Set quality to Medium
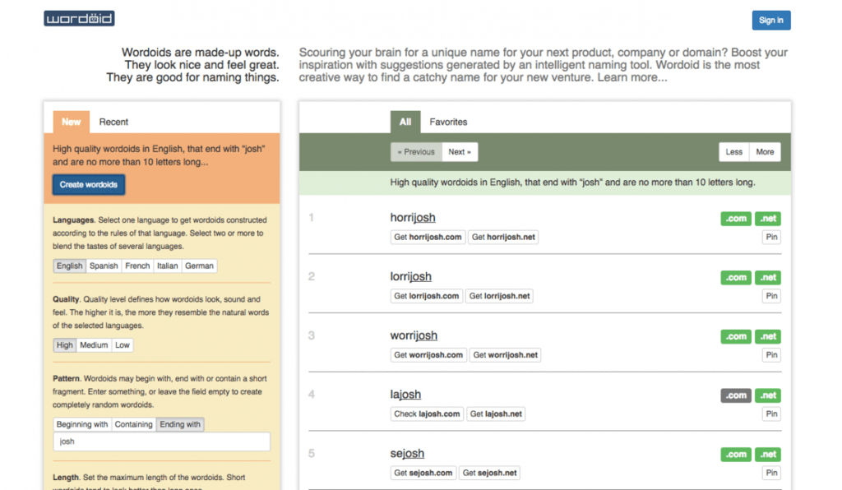842x490 pixels. pos(94,345)
